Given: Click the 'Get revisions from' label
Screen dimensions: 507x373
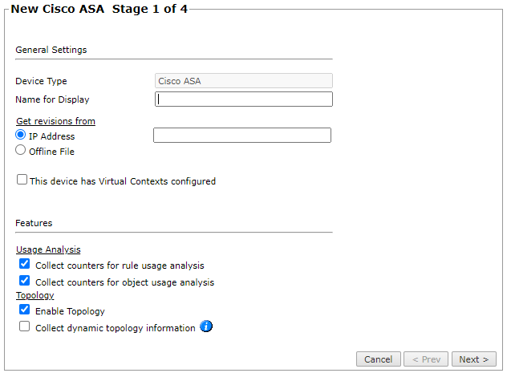Looking at the screenshot, I should [55, 121].
